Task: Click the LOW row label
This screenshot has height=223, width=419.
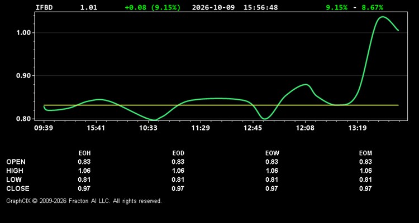Action: click(14, 180)
